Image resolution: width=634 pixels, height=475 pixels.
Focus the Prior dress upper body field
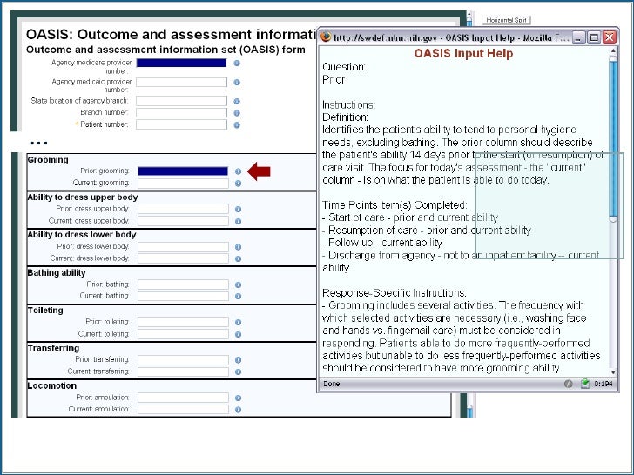pos(183,209)
